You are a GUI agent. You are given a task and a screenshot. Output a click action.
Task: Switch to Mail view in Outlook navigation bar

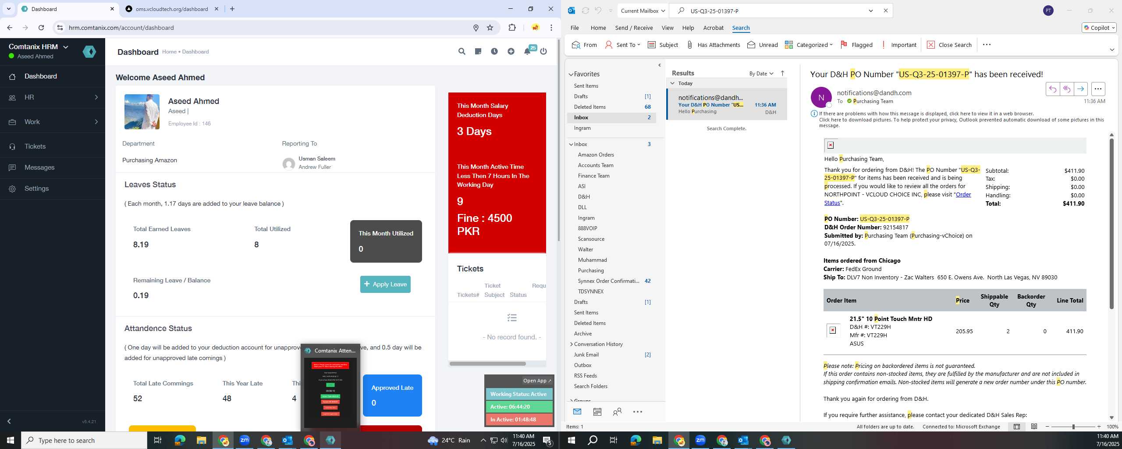coord(577,411)
